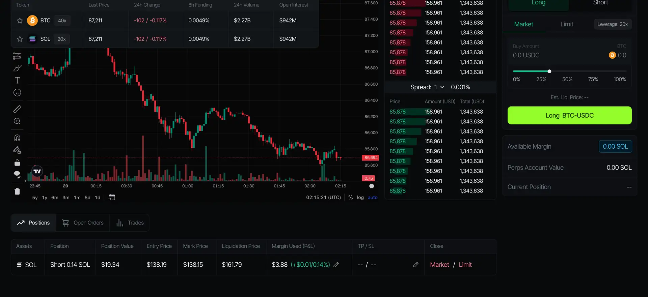This screenshot has height=297, width=648.
Task: Toggle Magnet mode on chart
Action: coord(17,138)
